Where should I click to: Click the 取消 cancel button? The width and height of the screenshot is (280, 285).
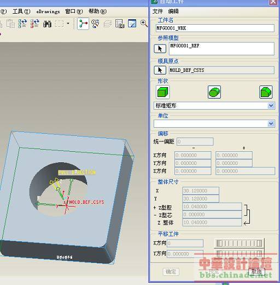tap(256, 272)
